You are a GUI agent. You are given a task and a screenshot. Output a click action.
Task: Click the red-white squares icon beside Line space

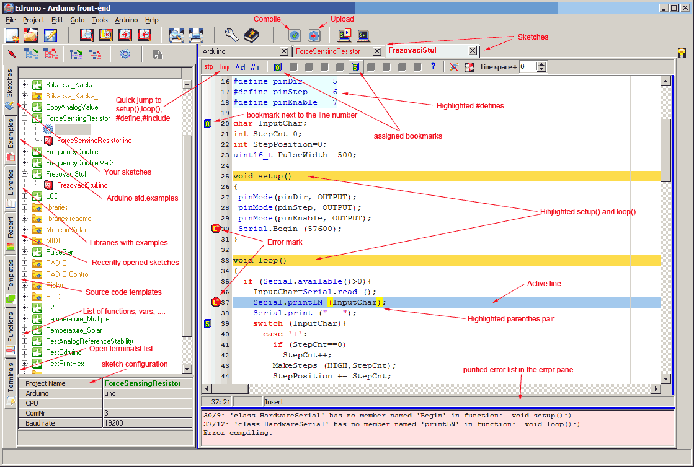pos(469,67)
